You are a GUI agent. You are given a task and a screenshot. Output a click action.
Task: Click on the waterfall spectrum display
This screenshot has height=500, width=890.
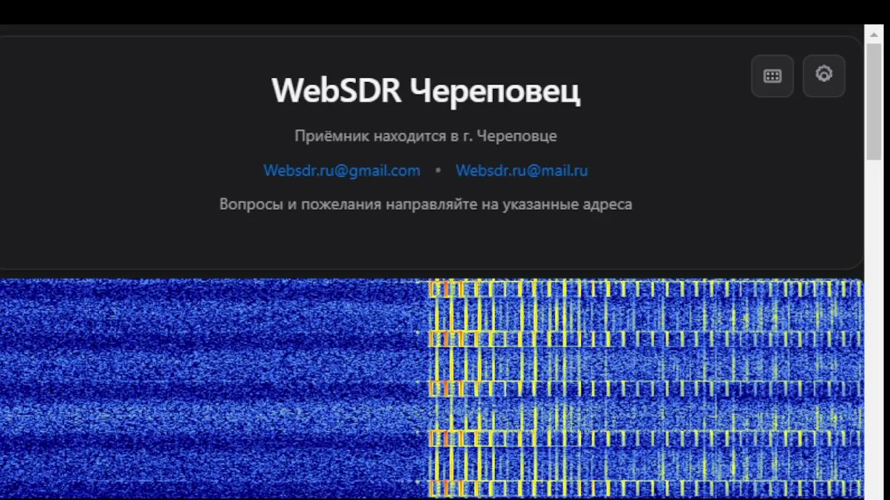(431, 389)
